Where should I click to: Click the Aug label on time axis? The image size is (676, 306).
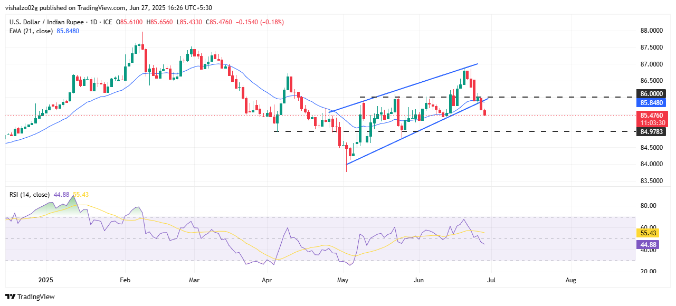[570, 280]
